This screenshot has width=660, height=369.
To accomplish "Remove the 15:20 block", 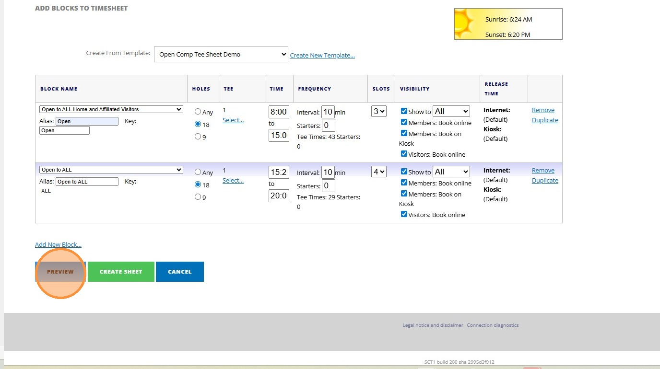I will coord(543,171).
